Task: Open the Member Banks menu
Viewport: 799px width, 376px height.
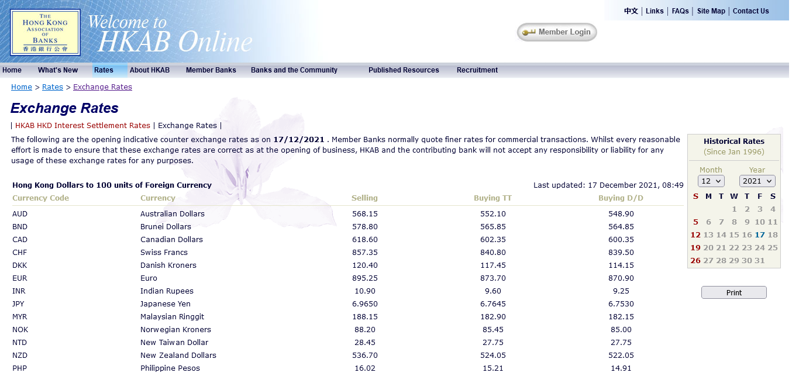Action: (x=211, y=70)
